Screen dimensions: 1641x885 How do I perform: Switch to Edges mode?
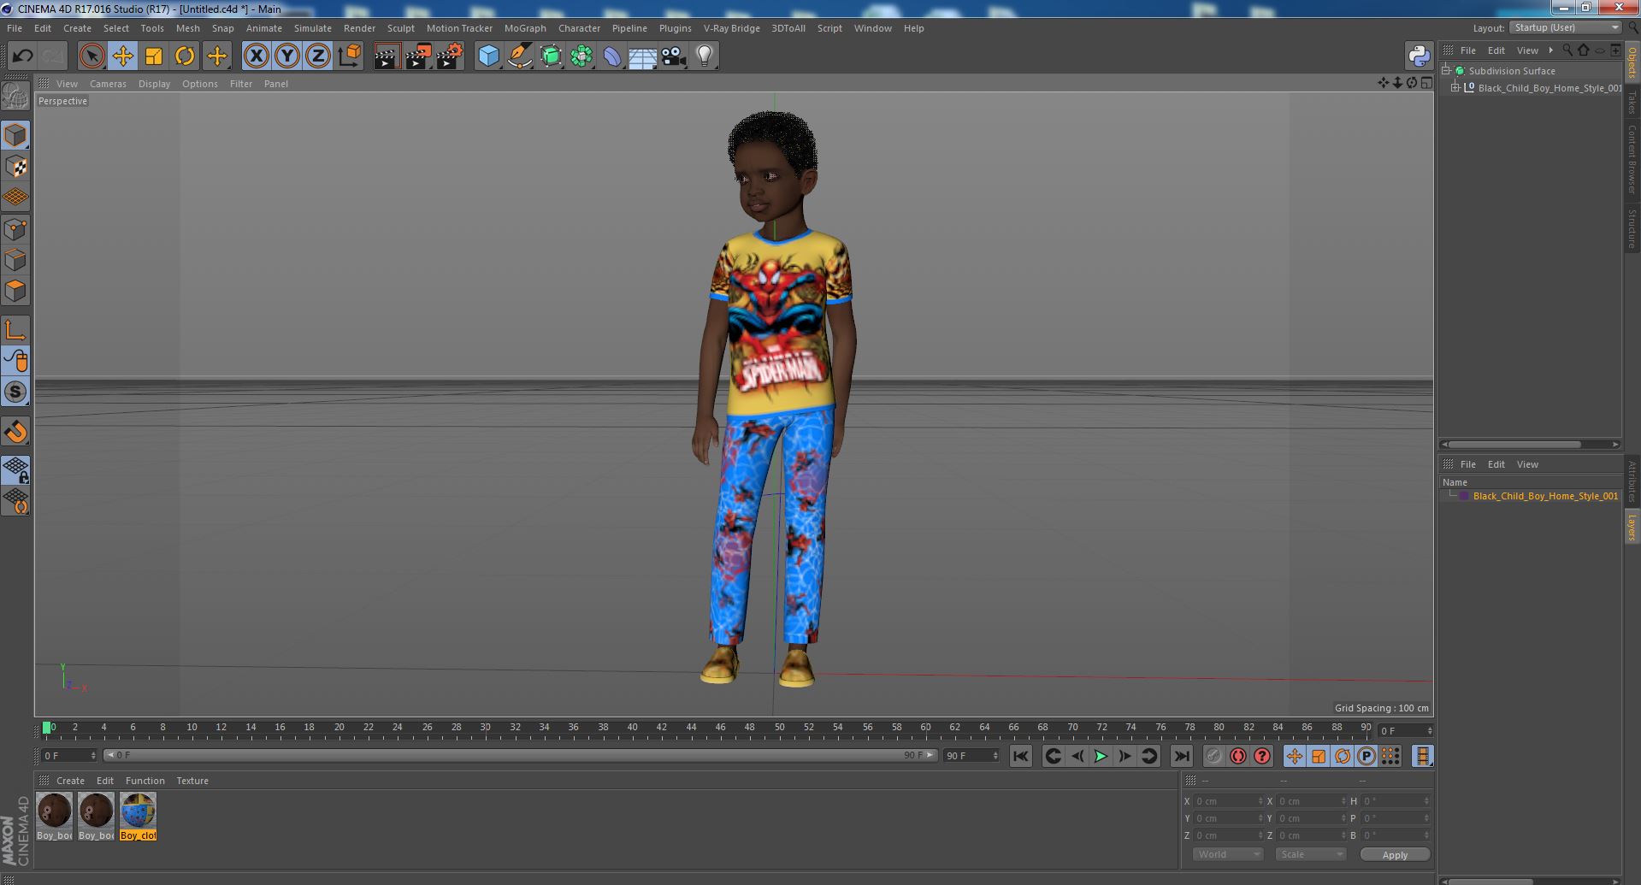(15, 259)
